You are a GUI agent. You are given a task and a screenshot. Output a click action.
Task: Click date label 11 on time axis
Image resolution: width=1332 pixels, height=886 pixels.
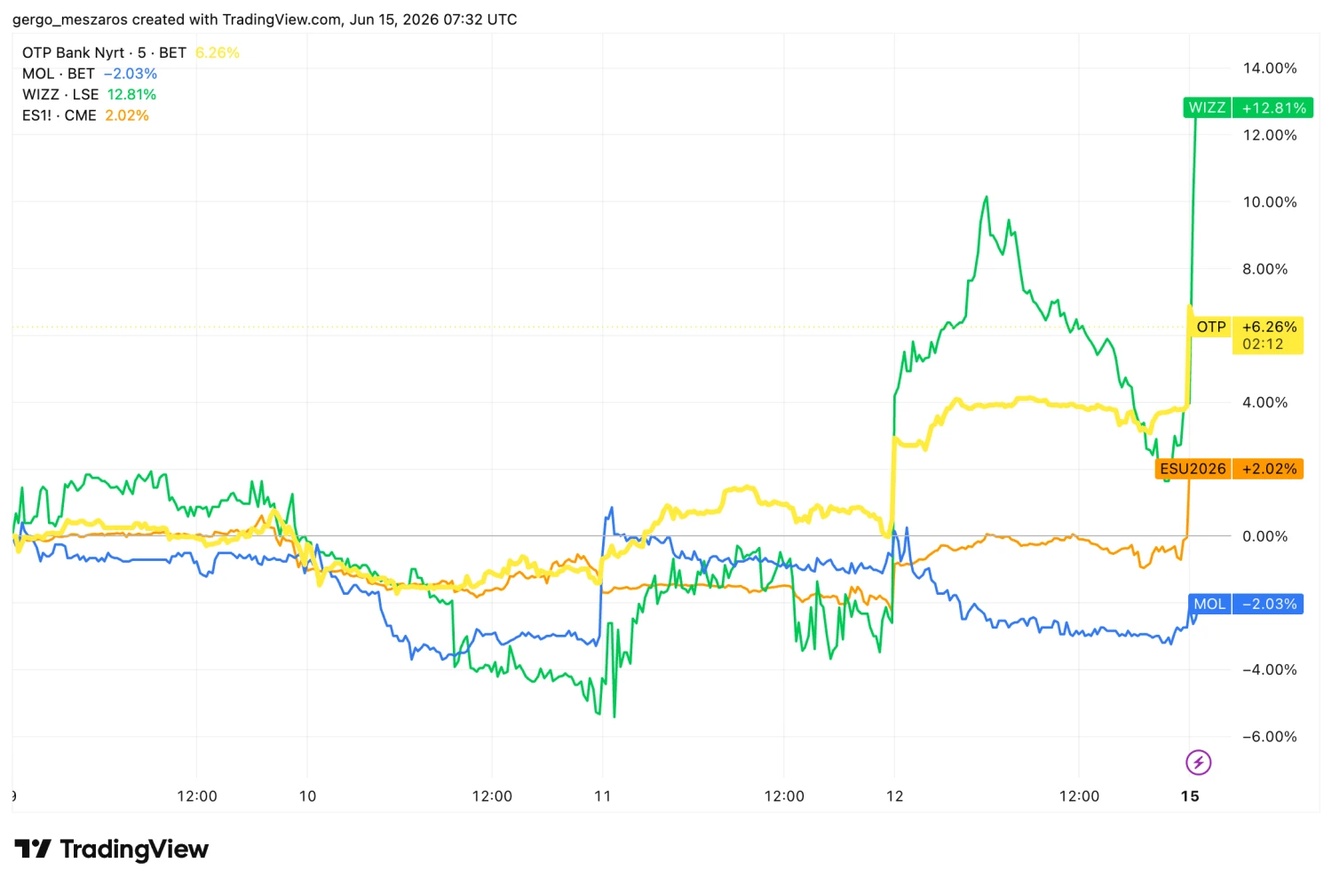pos(603,796)
